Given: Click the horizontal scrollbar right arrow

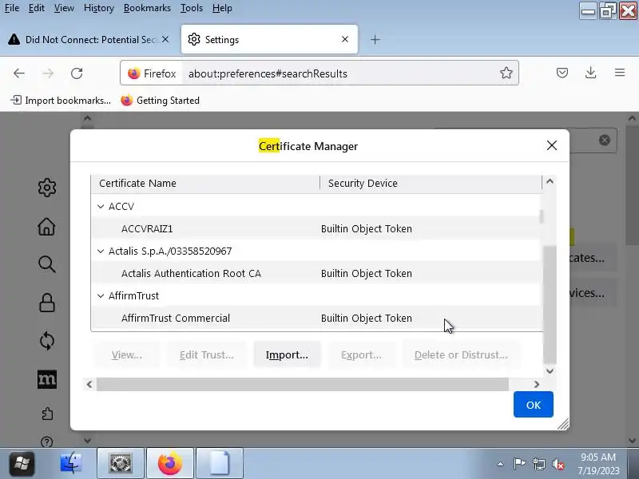Looking at the screenshot, I should (x=536, y=384).
